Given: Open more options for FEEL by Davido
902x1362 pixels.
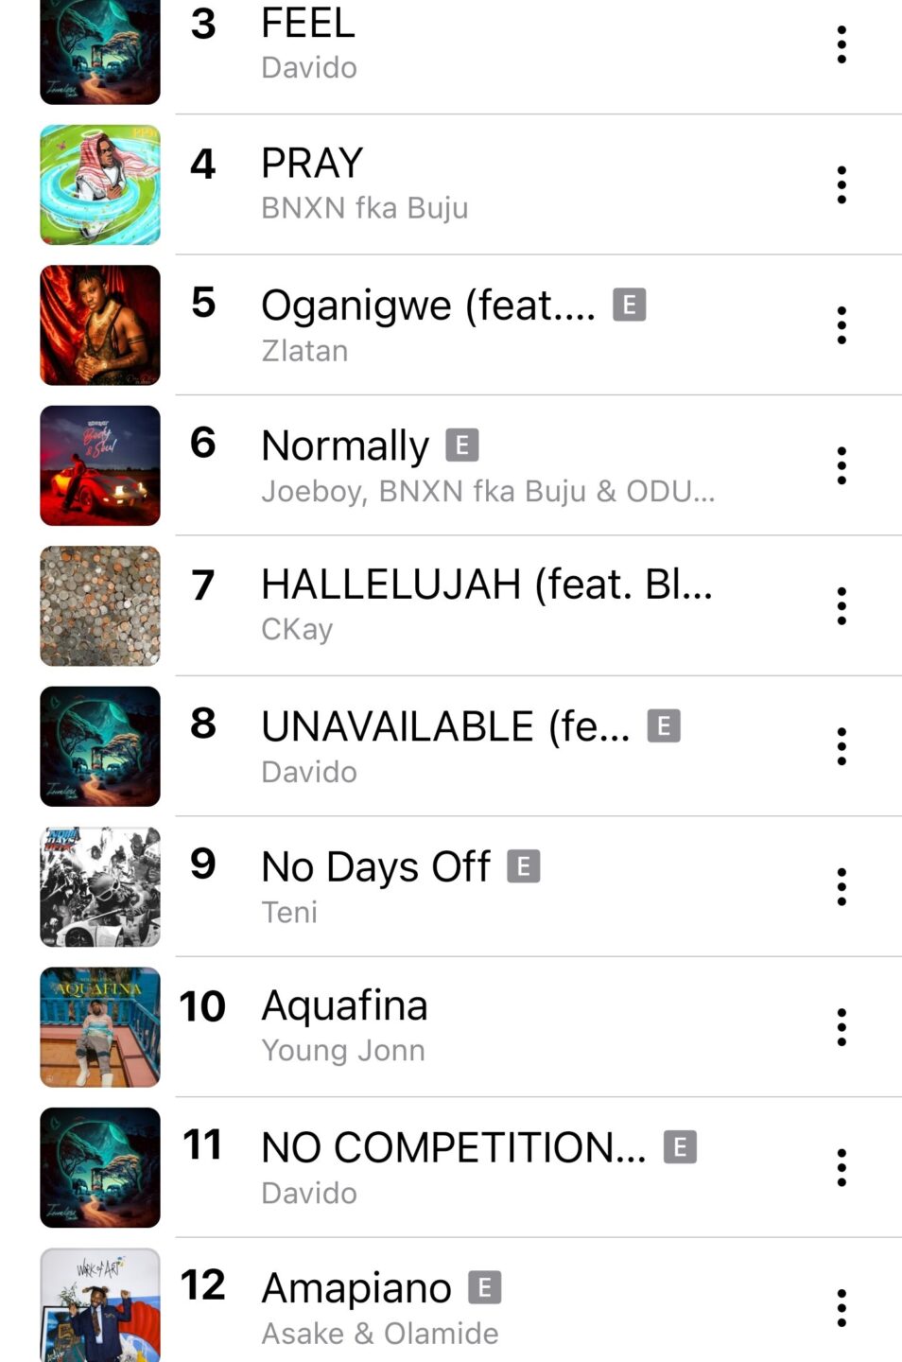Looking at the screenshot, I should [841, 44].
